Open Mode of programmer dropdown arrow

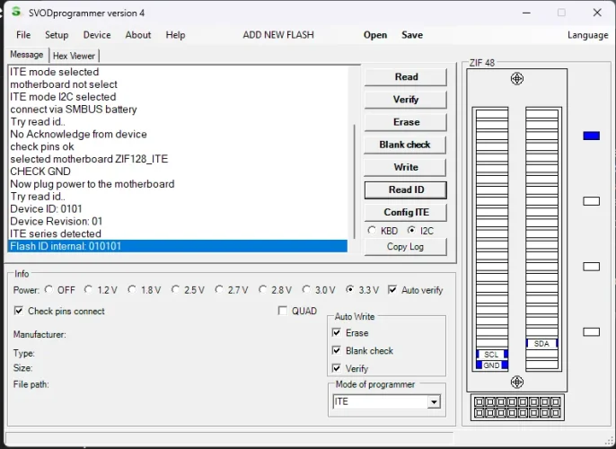(434, 402)
